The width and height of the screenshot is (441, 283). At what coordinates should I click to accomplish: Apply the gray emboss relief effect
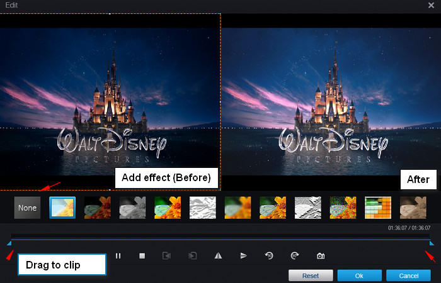point(307,208)
